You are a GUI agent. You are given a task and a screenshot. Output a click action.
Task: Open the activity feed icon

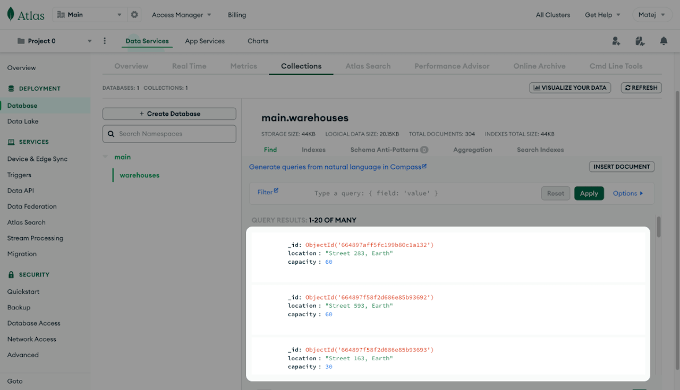tap(640, 41)
